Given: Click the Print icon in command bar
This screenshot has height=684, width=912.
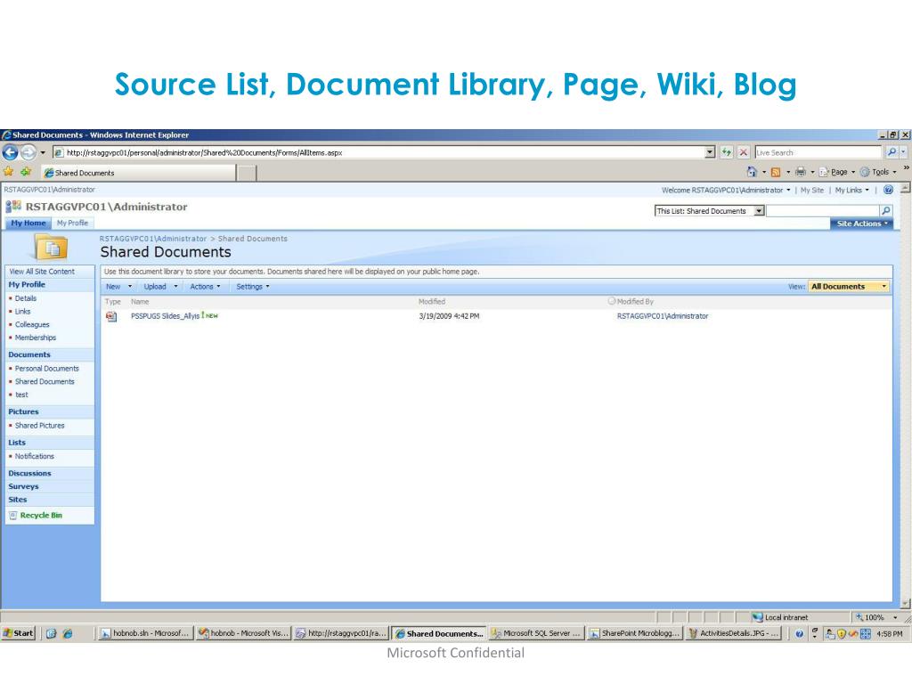Looking at the screenshot, I should click(x=801, y=172).
